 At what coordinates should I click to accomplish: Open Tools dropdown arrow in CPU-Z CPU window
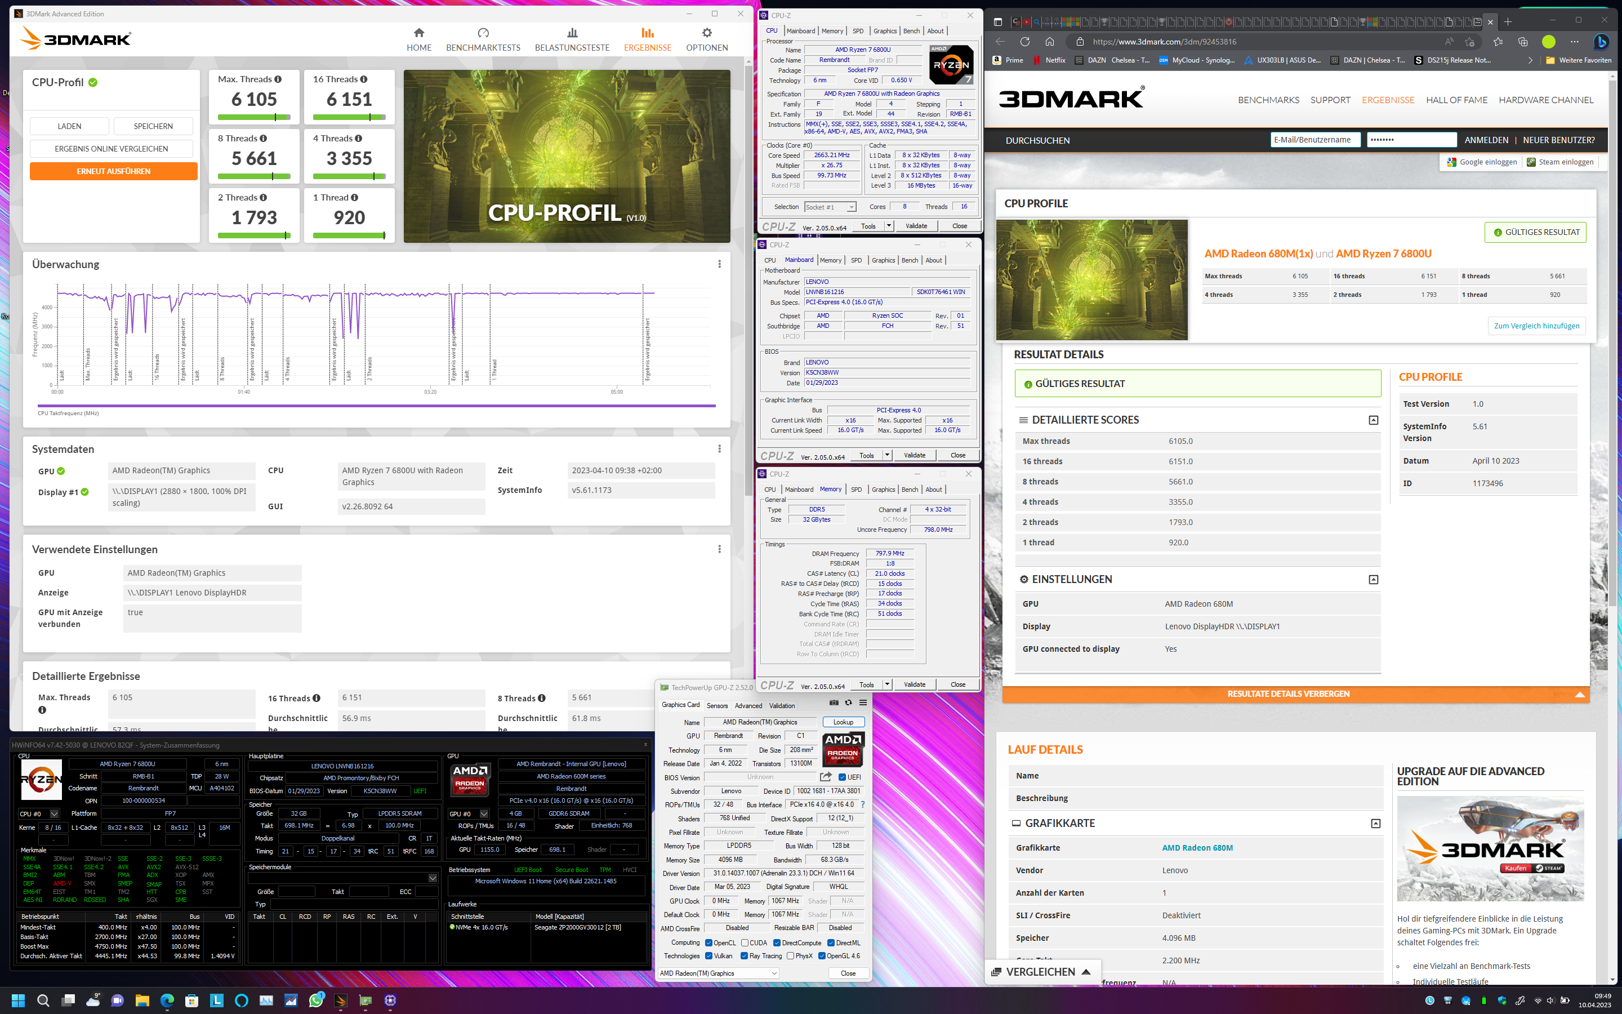(x=889, y=226)
